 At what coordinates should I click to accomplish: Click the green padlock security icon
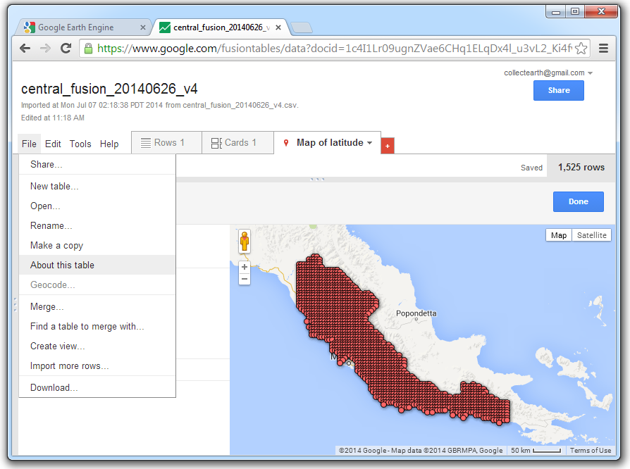click(x=88, y=49)
